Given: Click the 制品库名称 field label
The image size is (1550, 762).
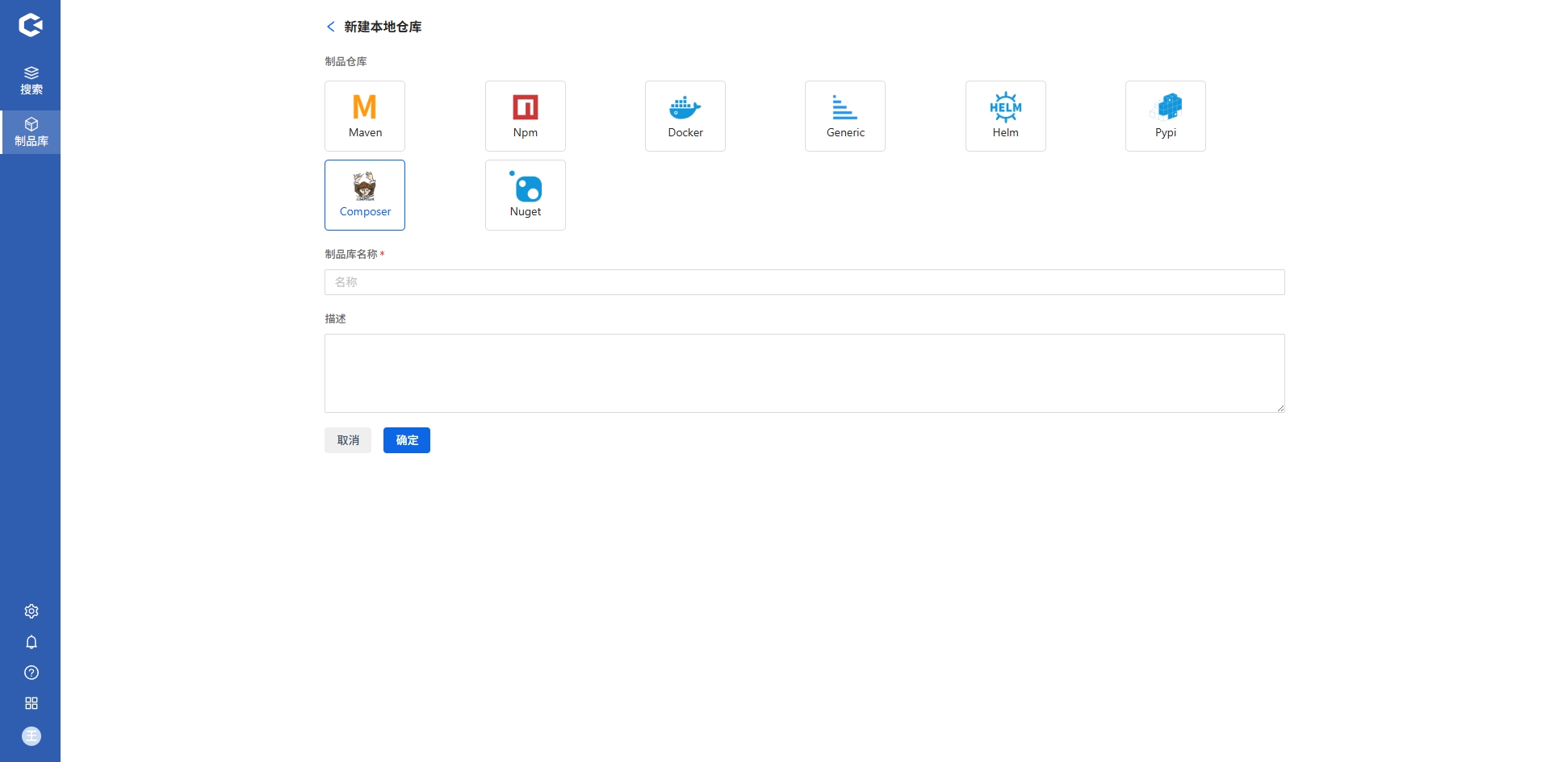Looking at the screenshot, I should click(351, 254).
